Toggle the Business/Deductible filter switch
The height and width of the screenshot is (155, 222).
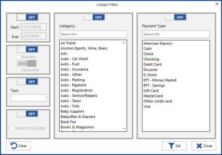[x=28, y=49]
